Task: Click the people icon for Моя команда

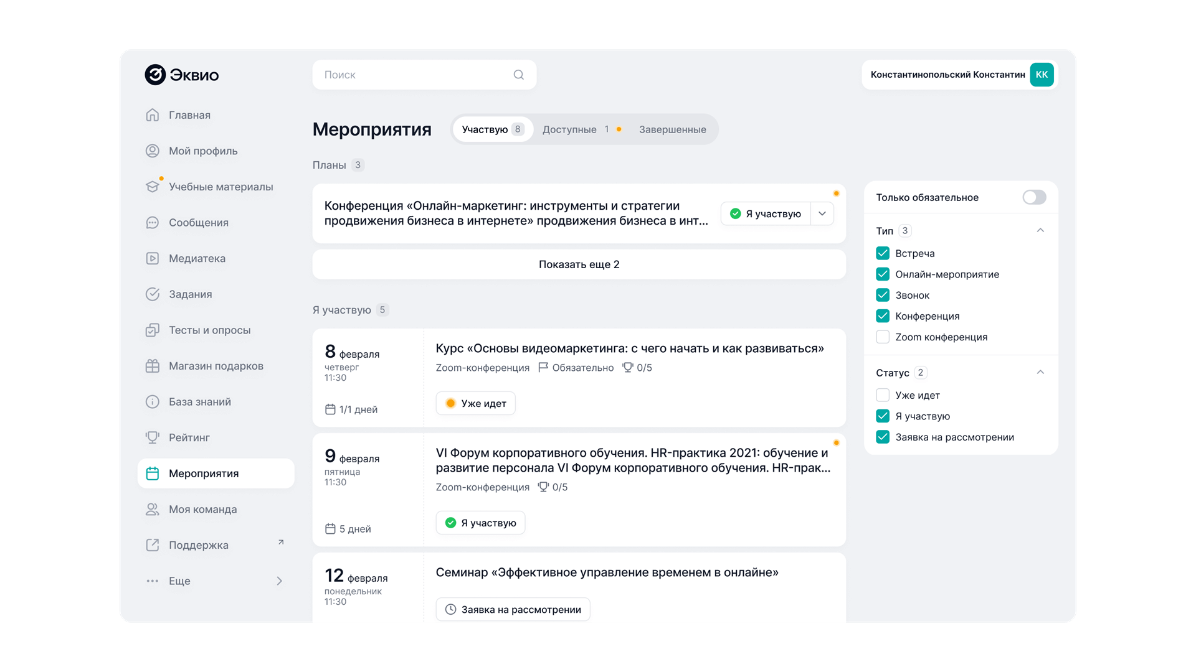Action: click(153, 510)
